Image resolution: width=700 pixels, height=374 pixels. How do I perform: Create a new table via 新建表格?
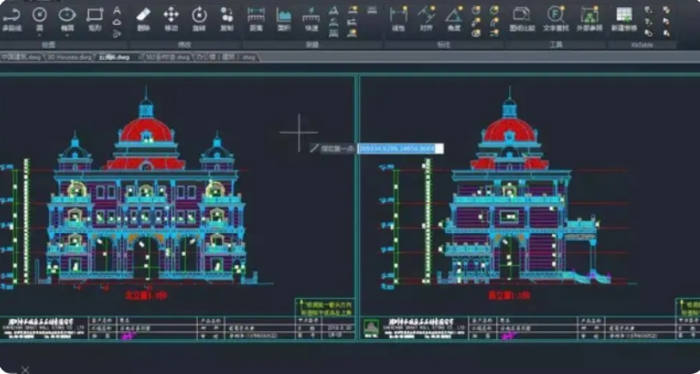623,17
